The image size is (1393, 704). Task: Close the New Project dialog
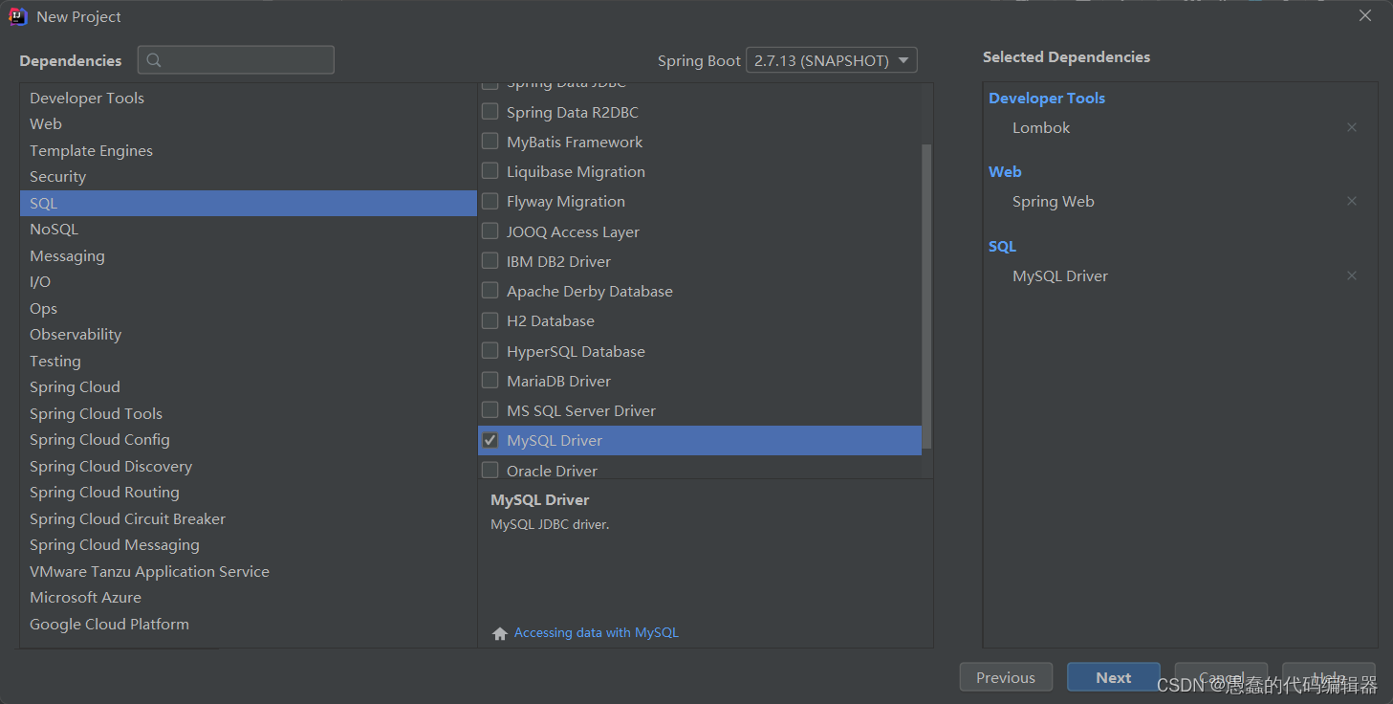click(1365, 15)
